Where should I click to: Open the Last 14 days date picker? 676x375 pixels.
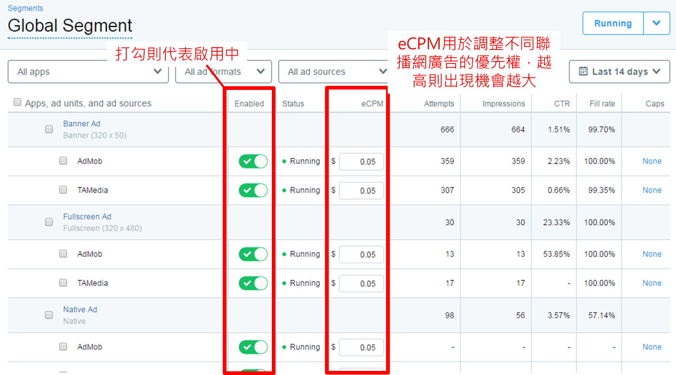(x=619, y=72)
